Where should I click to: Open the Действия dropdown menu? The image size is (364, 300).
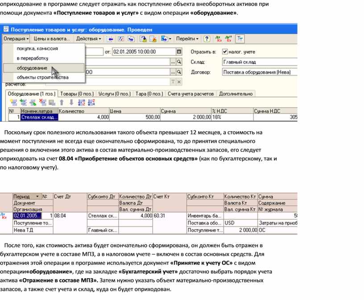pos(88,39)
